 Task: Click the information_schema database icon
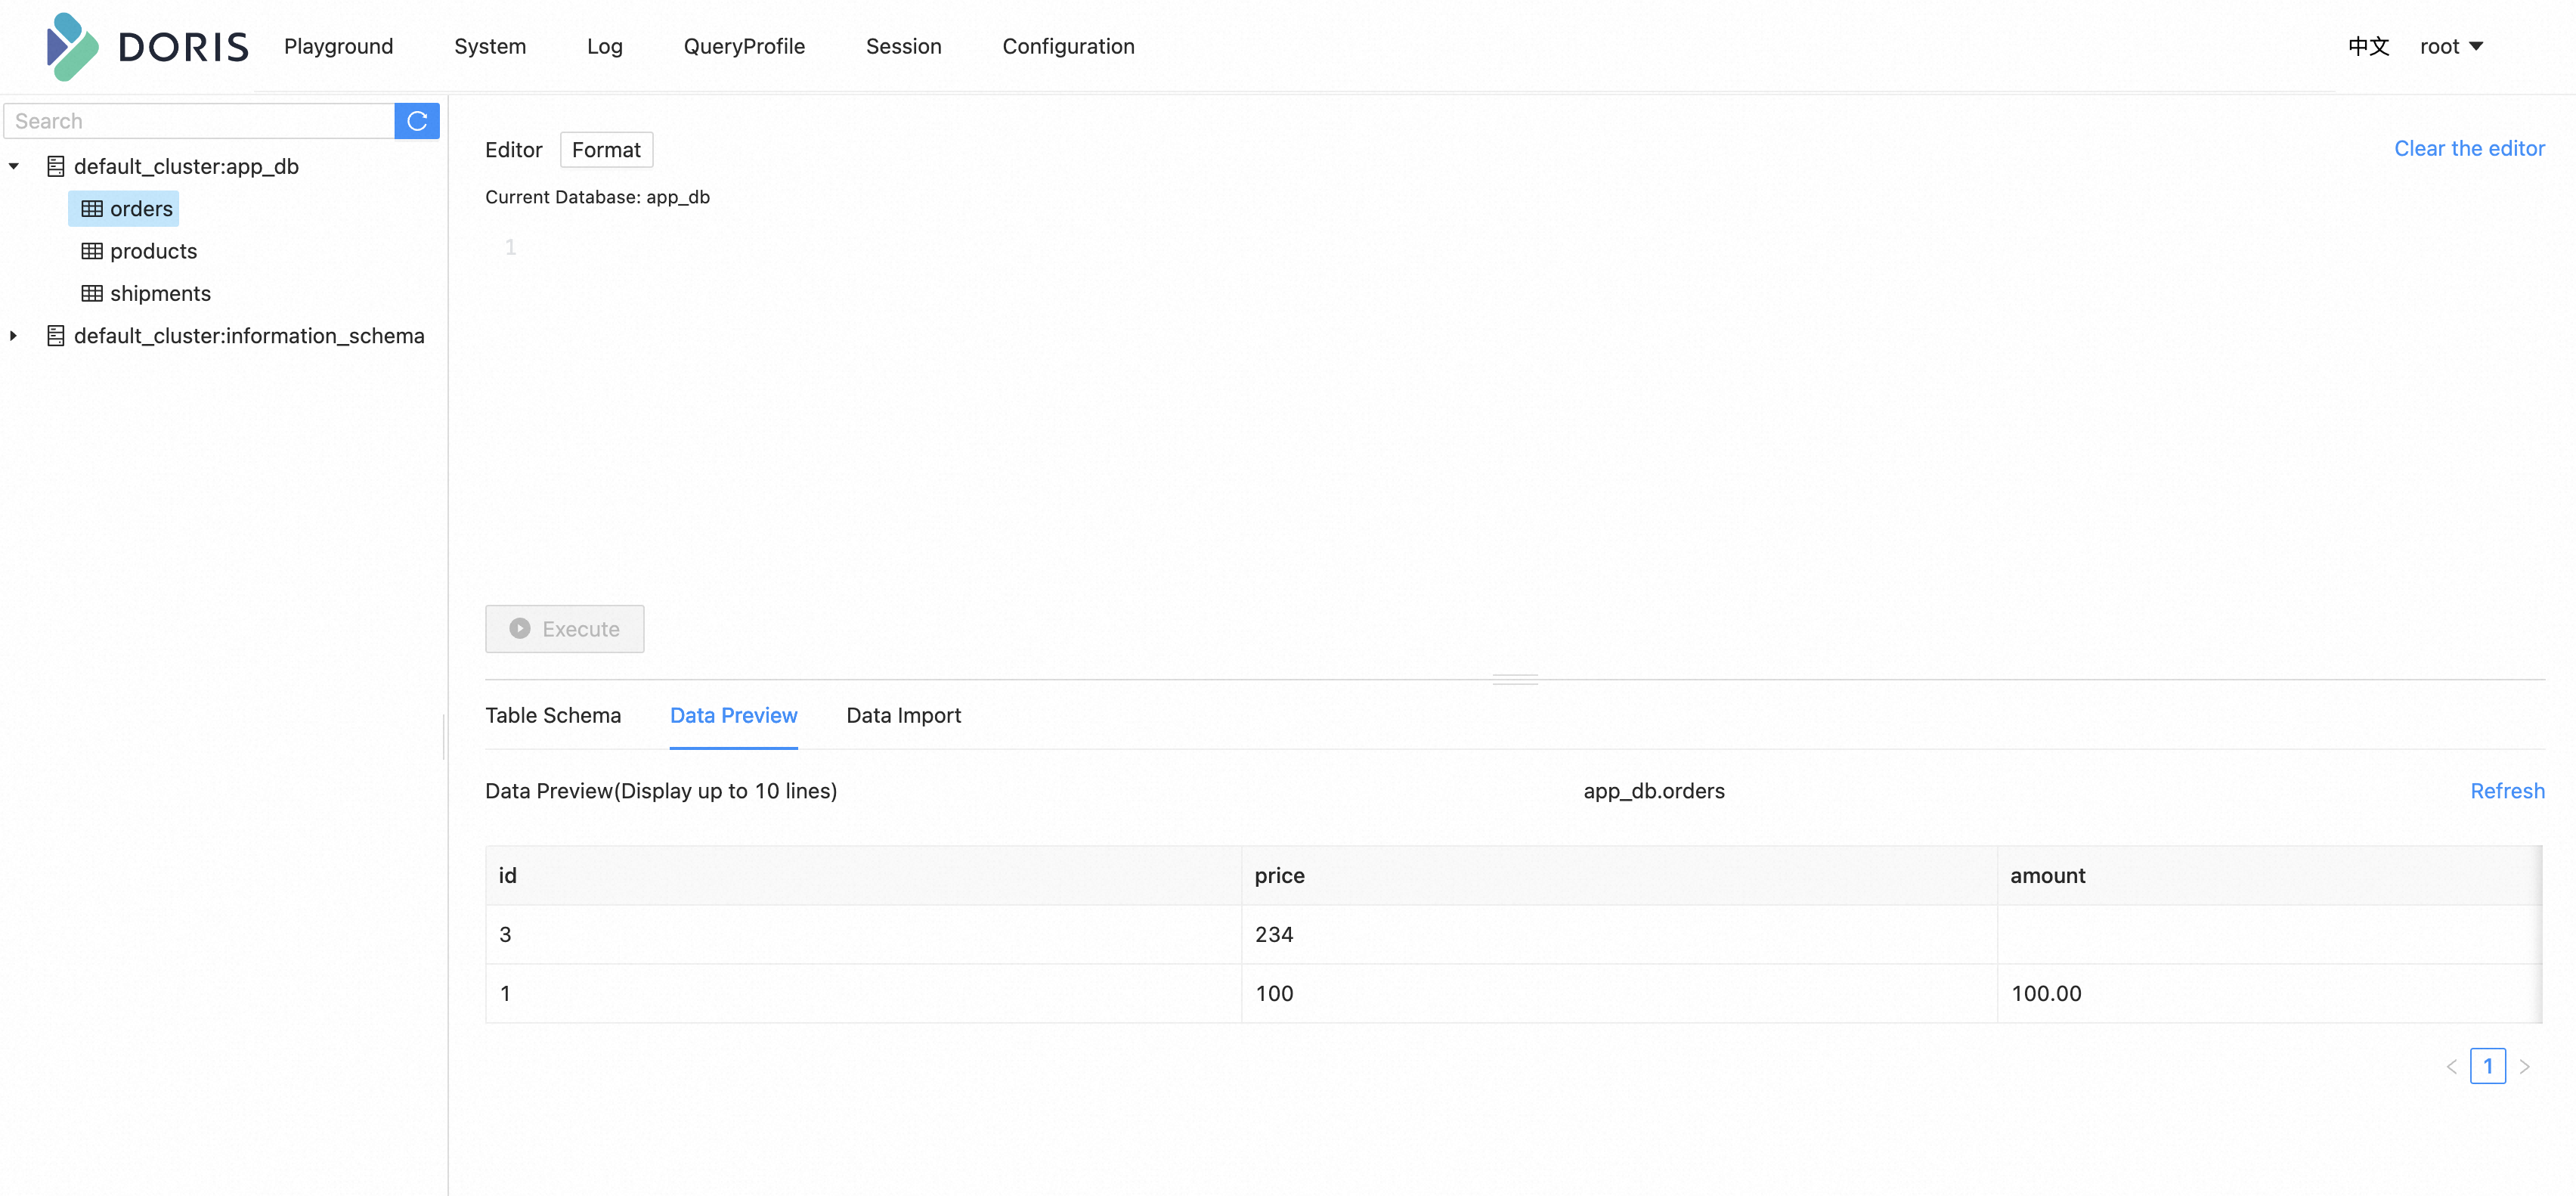[x=56, y=336]
